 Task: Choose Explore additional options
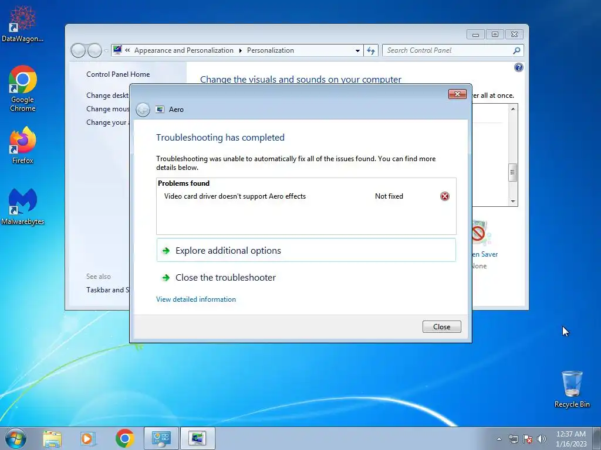pyautogui.click(x=306, y=250)
